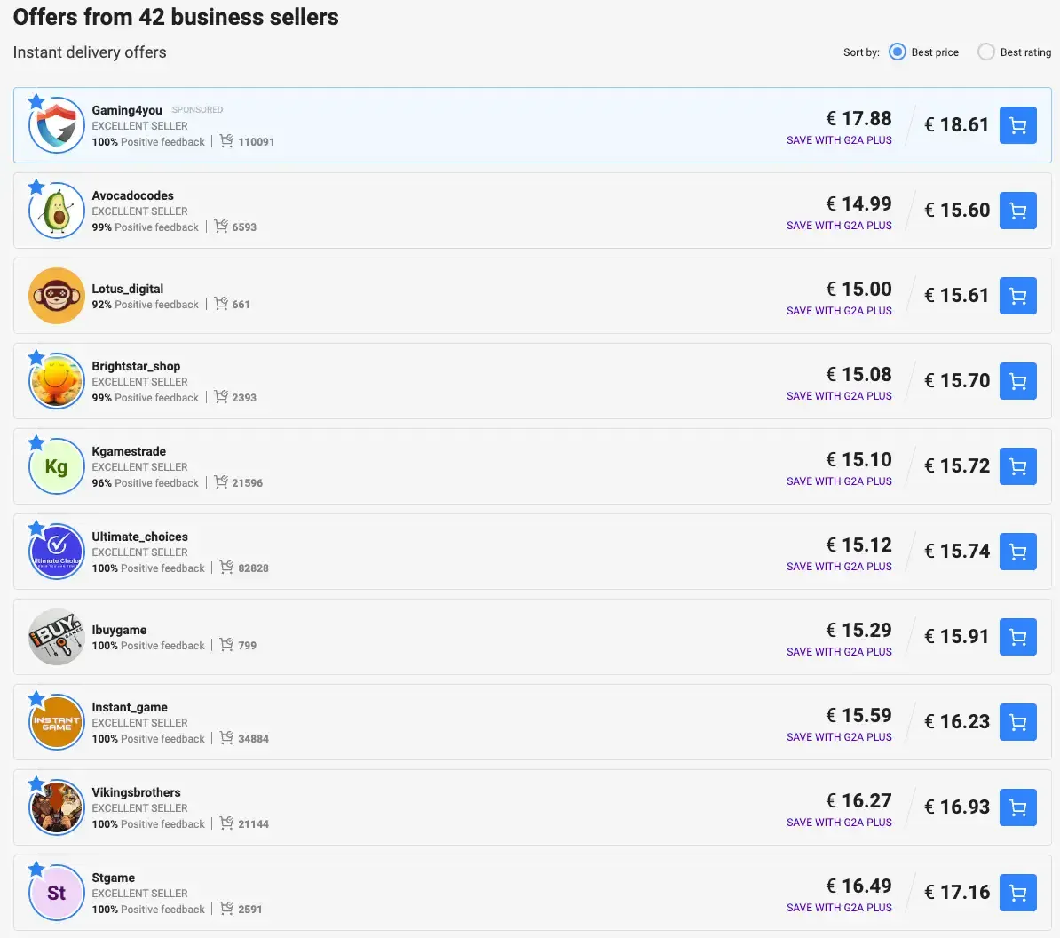This screenshot has width=1060, height=938.
Task: Open Gaming4you seller name link
Action: pos(127,110)
